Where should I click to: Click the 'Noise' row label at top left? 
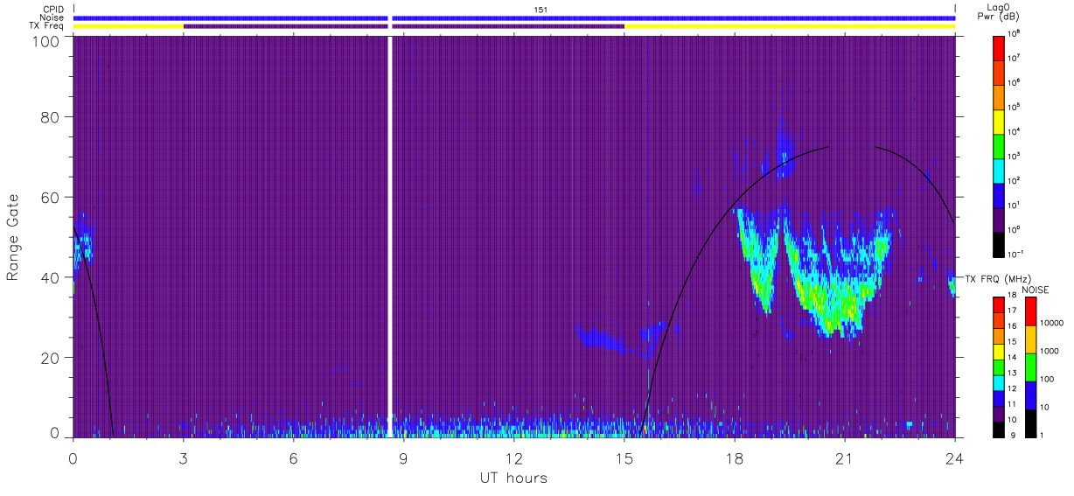[x=52, y=17]
